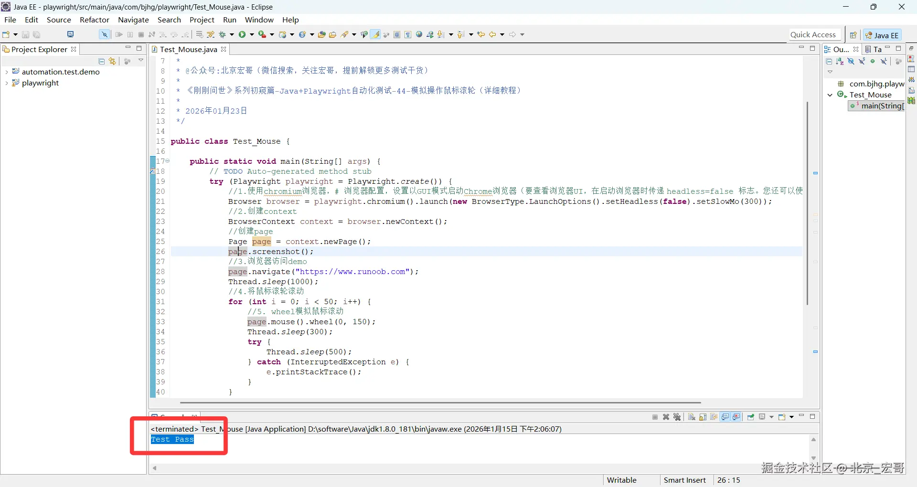Image resolution: width=917 pixels, height=487 pixels.
Task: Run the program with the green Run button
Action: tap(242, 34)
